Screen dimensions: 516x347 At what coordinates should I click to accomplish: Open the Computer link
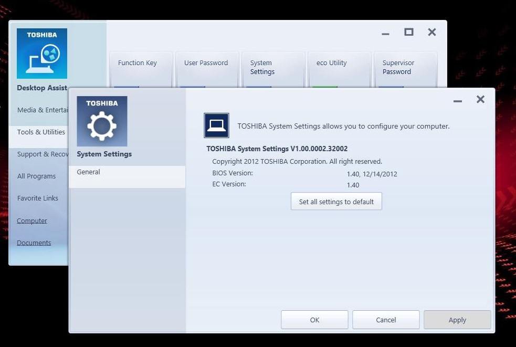[x=32, y=221]
